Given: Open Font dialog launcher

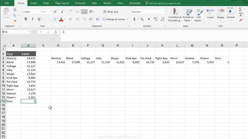Looking at the screenshot, I should (x=64, y=26).
